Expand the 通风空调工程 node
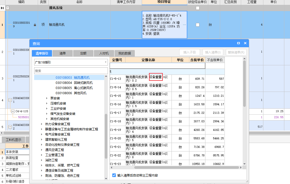 tap(42, 150)
